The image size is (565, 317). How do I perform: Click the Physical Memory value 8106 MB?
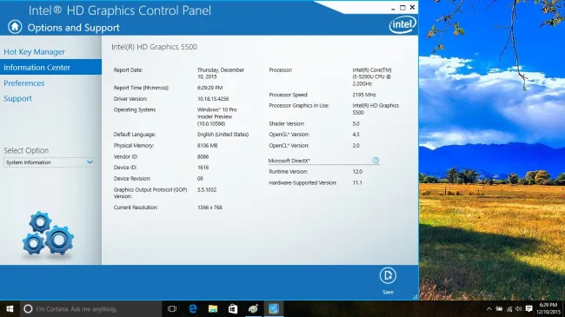pos(207,146)
